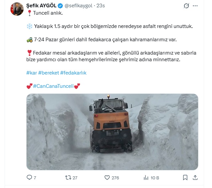
Task: Open the three-dot more options menu
Action: pos(195,6)
